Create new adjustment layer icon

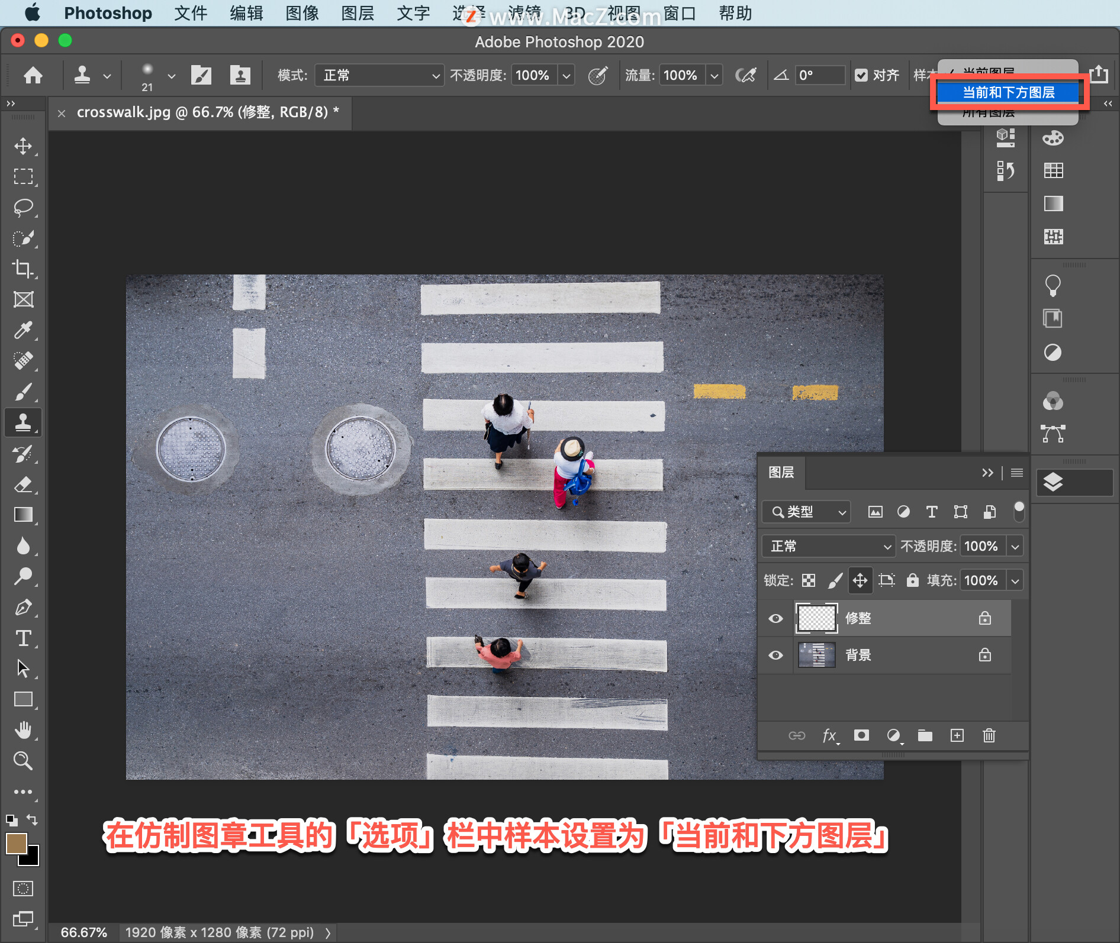[x=893, y=735]
